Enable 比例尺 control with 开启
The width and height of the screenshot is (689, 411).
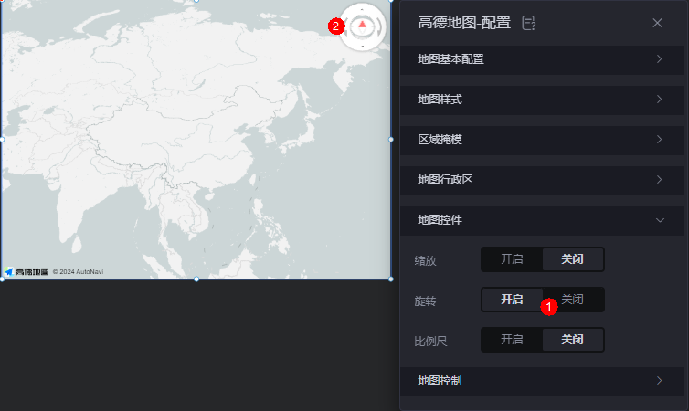[x=512, y=340]
